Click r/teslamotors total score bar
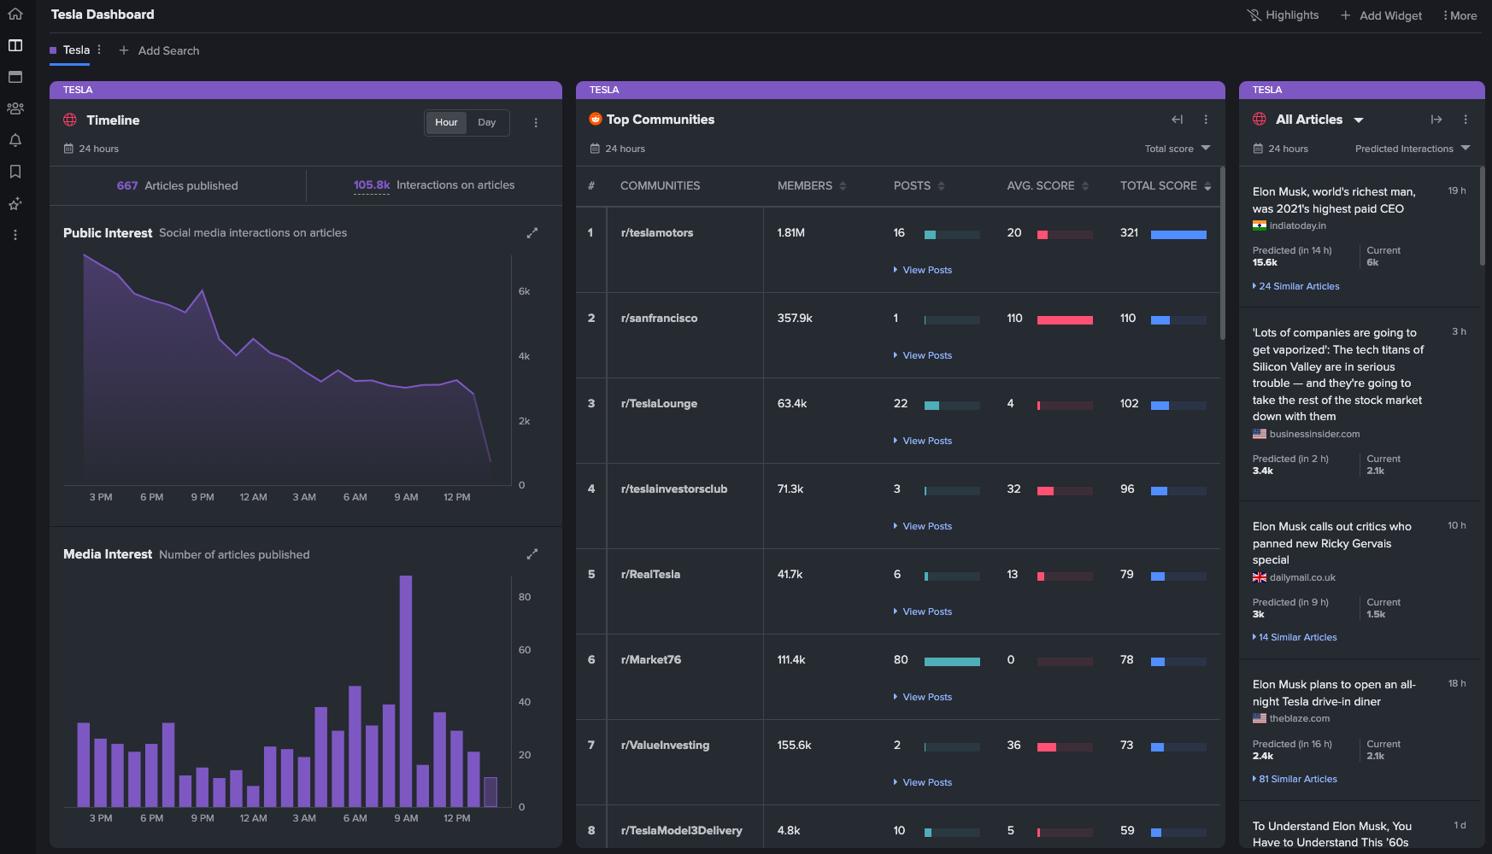This screenshot has height=854, width=1492. [1178, 234]
